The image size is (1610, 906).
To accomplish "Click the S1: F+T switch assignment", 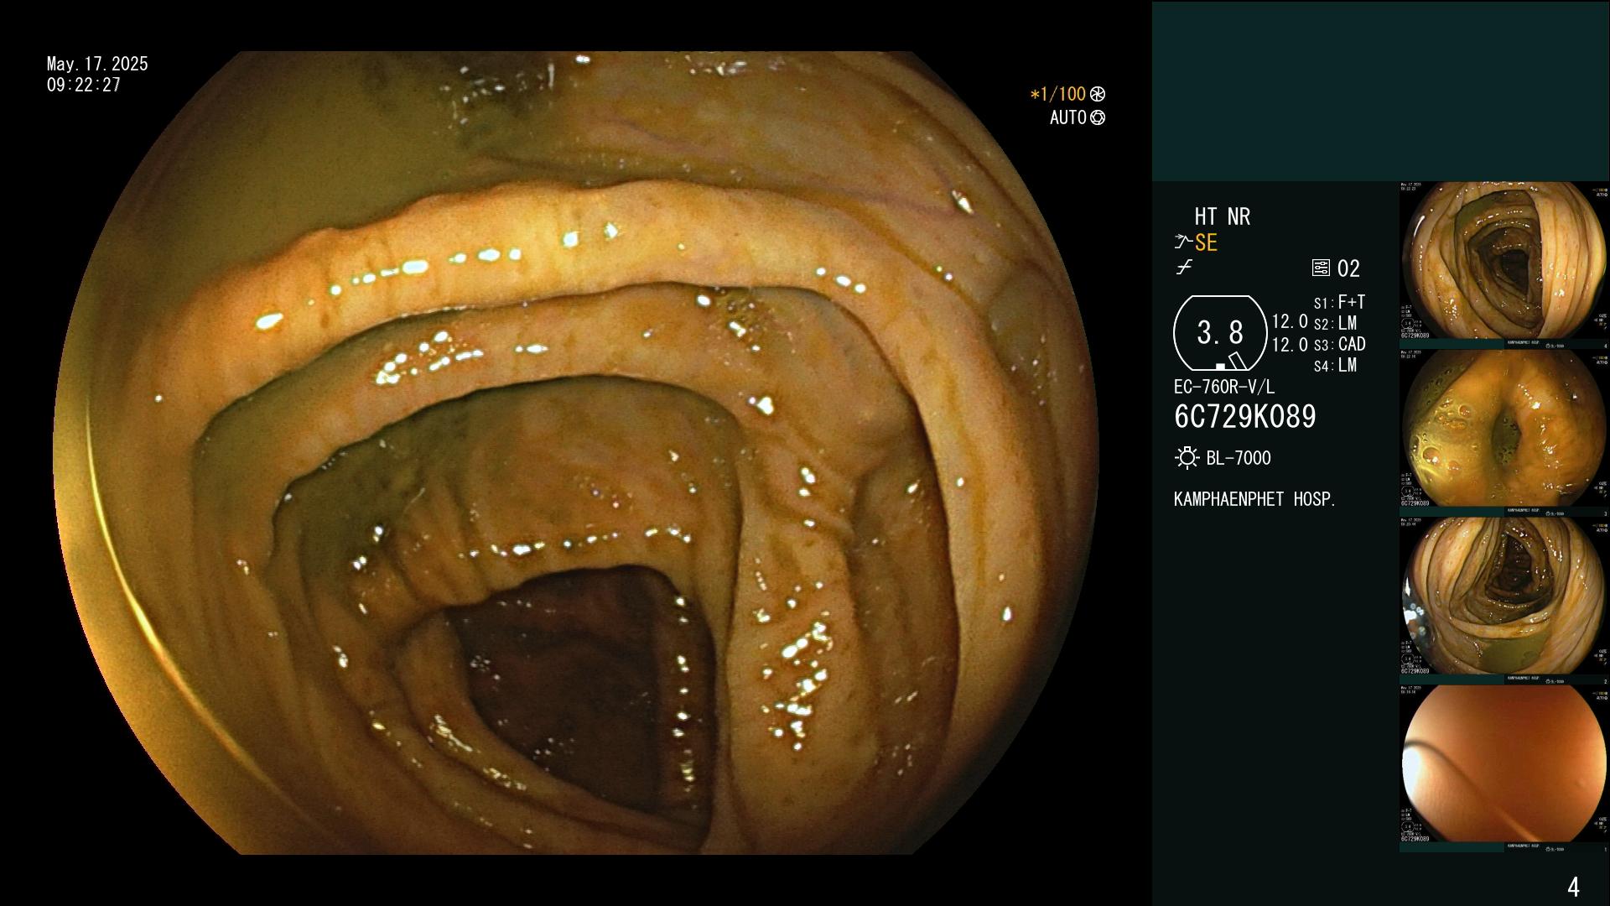I will 1339,302.
